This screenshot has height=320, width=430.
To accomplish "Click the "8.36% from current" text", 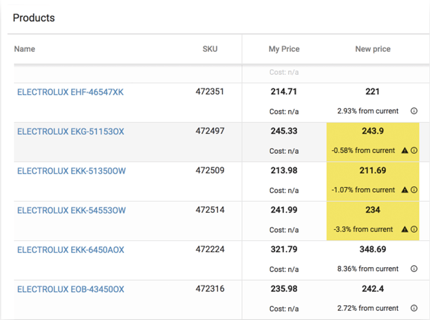I will pos(368,269).
